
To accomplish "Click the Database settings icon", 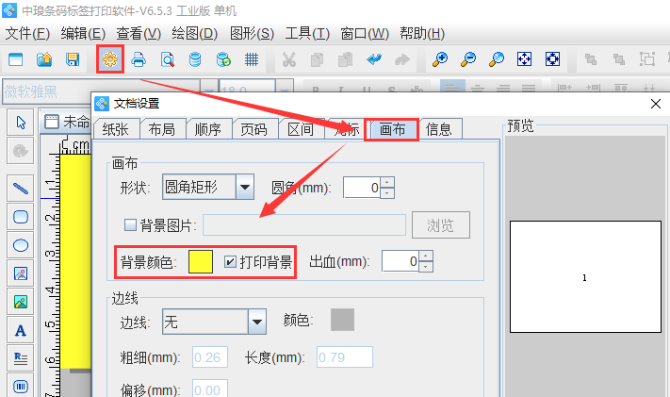I will (x=195, y=59).
